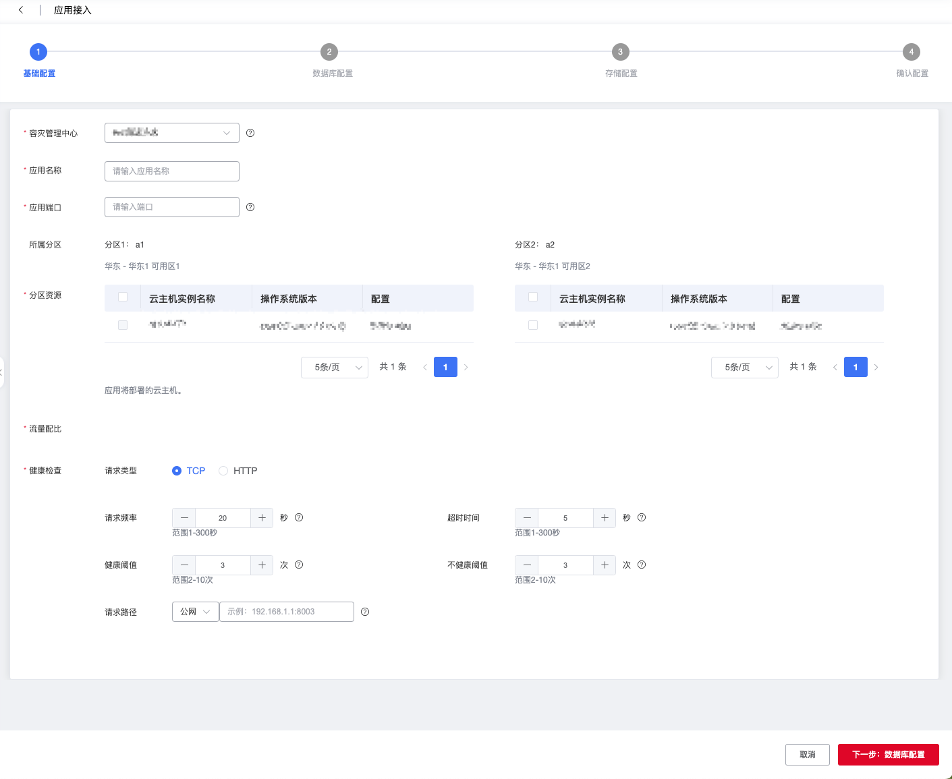Click the back arrow beside 应用接入
The image size is (952, 779).
tap(21, 10)
